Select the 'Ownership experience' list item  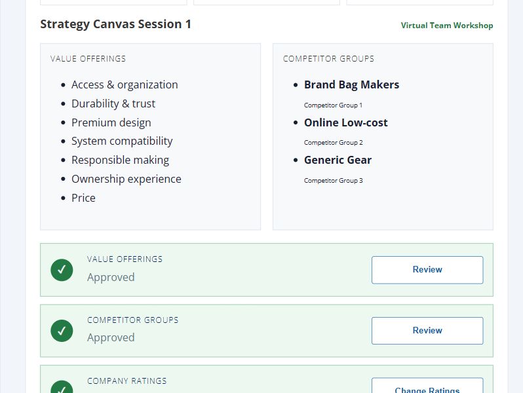click(x=126, y=179)
